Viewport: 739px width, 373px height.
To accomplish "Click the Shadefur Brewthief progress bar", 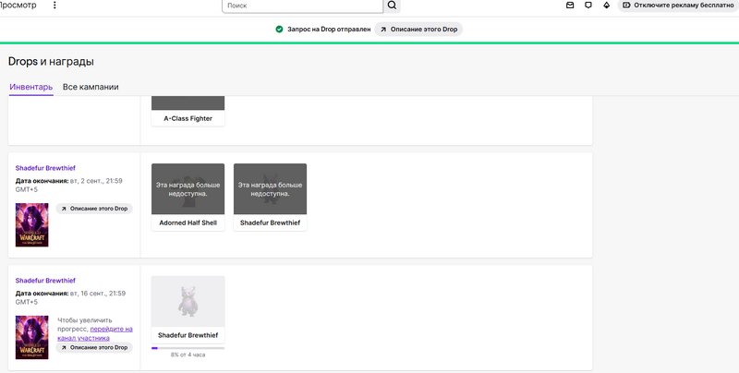I will [188, 348].
